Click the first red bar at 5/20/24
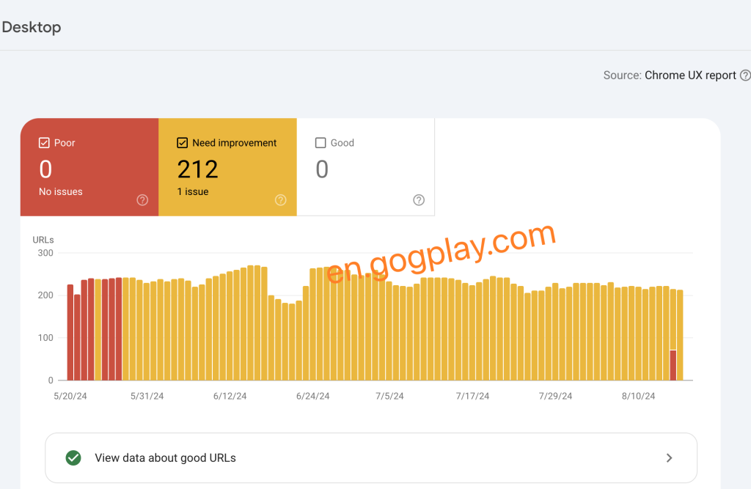The image size is (751, 489). coord(70,332)
